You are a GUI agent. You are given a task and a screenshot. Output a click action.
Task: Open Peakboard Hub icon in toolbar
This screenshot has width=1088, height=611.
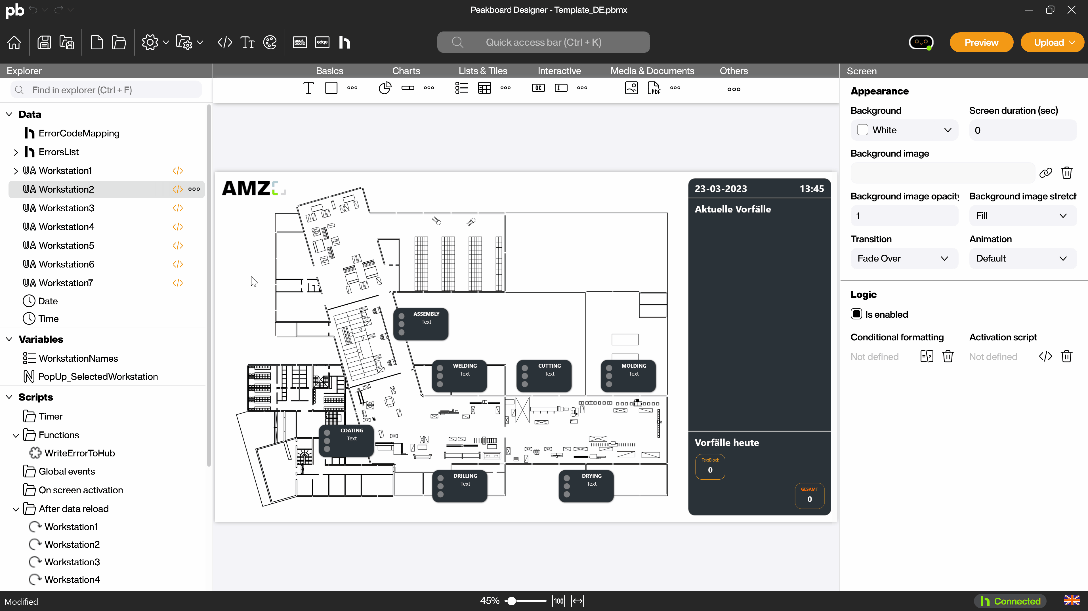pos(345,42)
